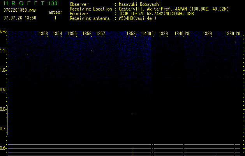The image size is (245, 156).
Task: Click the receiver ICOM IC-575 53.7492 MHz text
Action: (156, 14)
